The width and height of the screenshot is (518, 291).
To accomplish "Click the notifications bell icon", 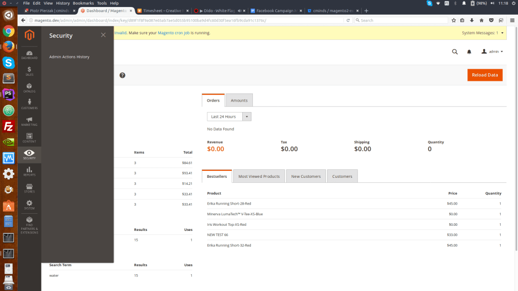I will pyautogui.click(x=469, y=52).
